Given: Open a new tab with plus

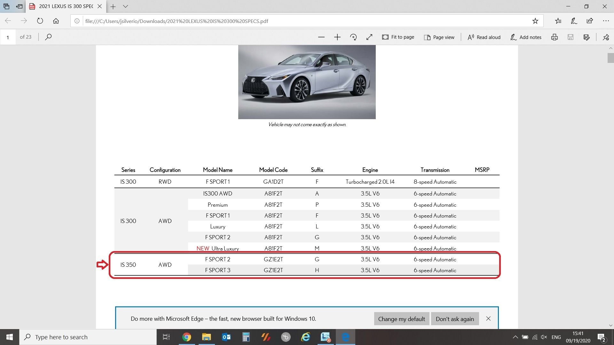Looking at the screenshot, I should pos(113,6).
